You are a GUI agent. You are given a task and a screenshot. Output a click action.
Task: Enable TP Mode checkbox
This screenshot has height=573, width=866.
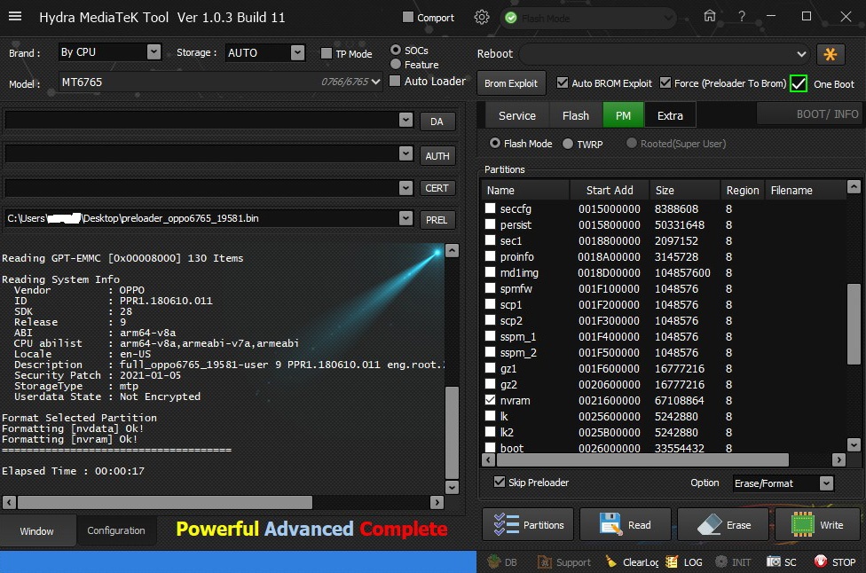[327, 53]
